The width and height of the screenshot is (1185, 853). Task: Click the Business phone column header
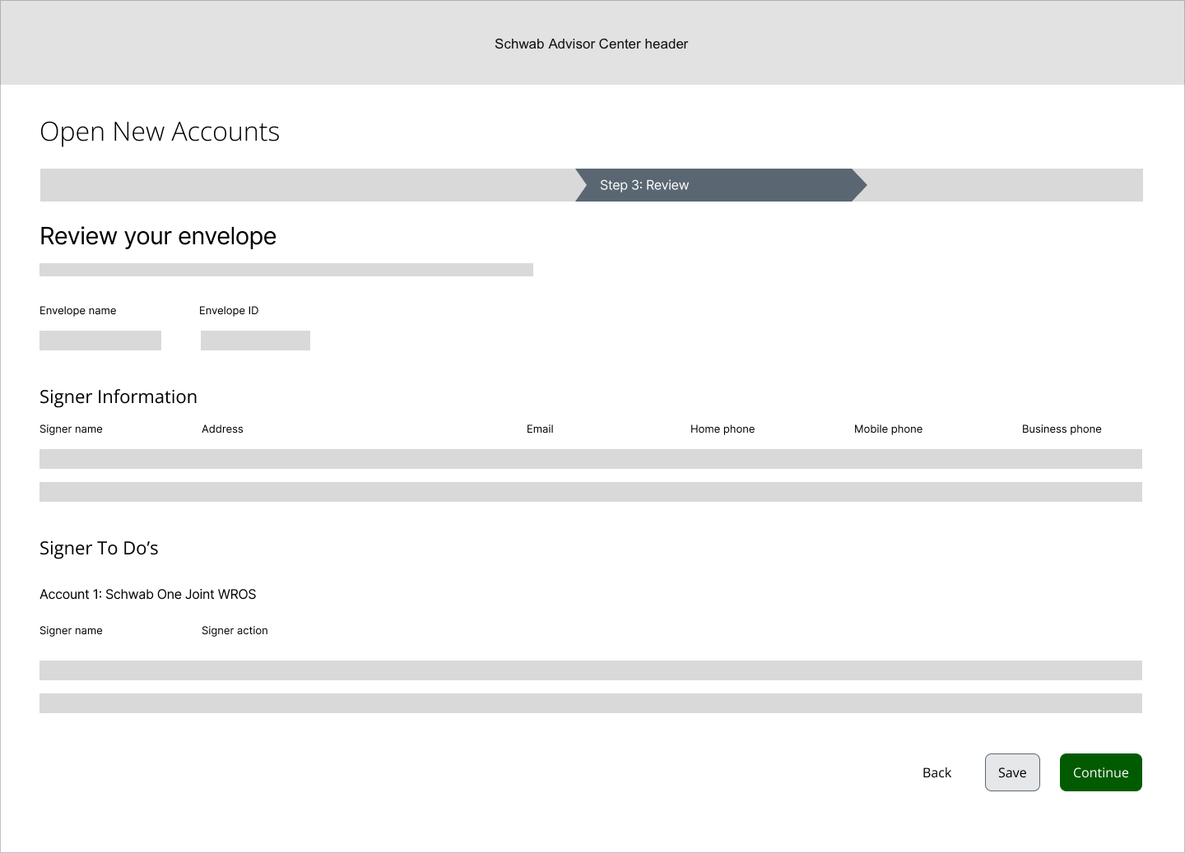(1062, 429)
